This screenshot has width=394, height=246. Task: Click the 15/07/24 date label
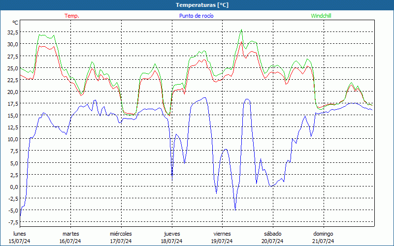[x=20, y=241]
